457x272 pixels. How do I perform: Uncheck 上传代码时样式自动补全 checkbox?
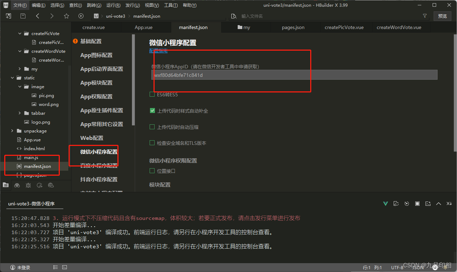click(152, 111)
